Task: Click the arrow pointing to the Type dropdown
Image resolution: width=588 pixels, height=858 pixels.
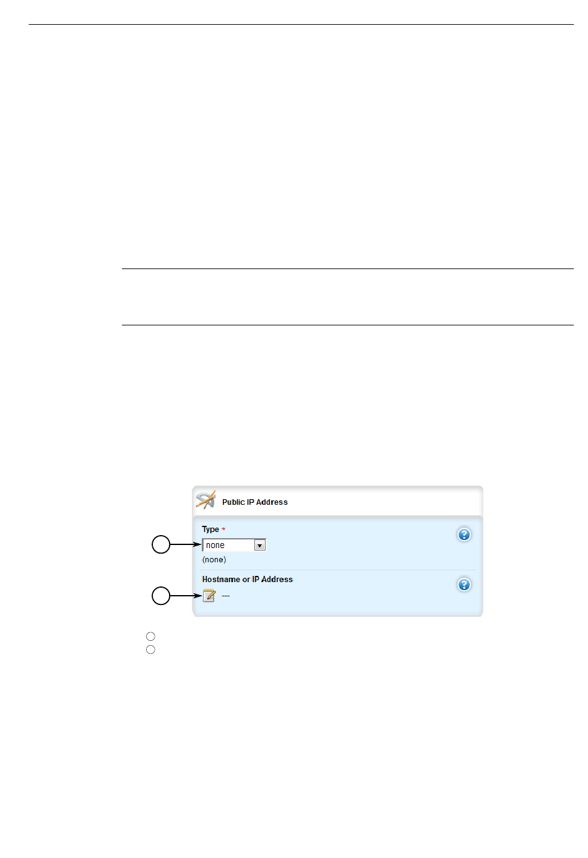Action: [186, 544]
